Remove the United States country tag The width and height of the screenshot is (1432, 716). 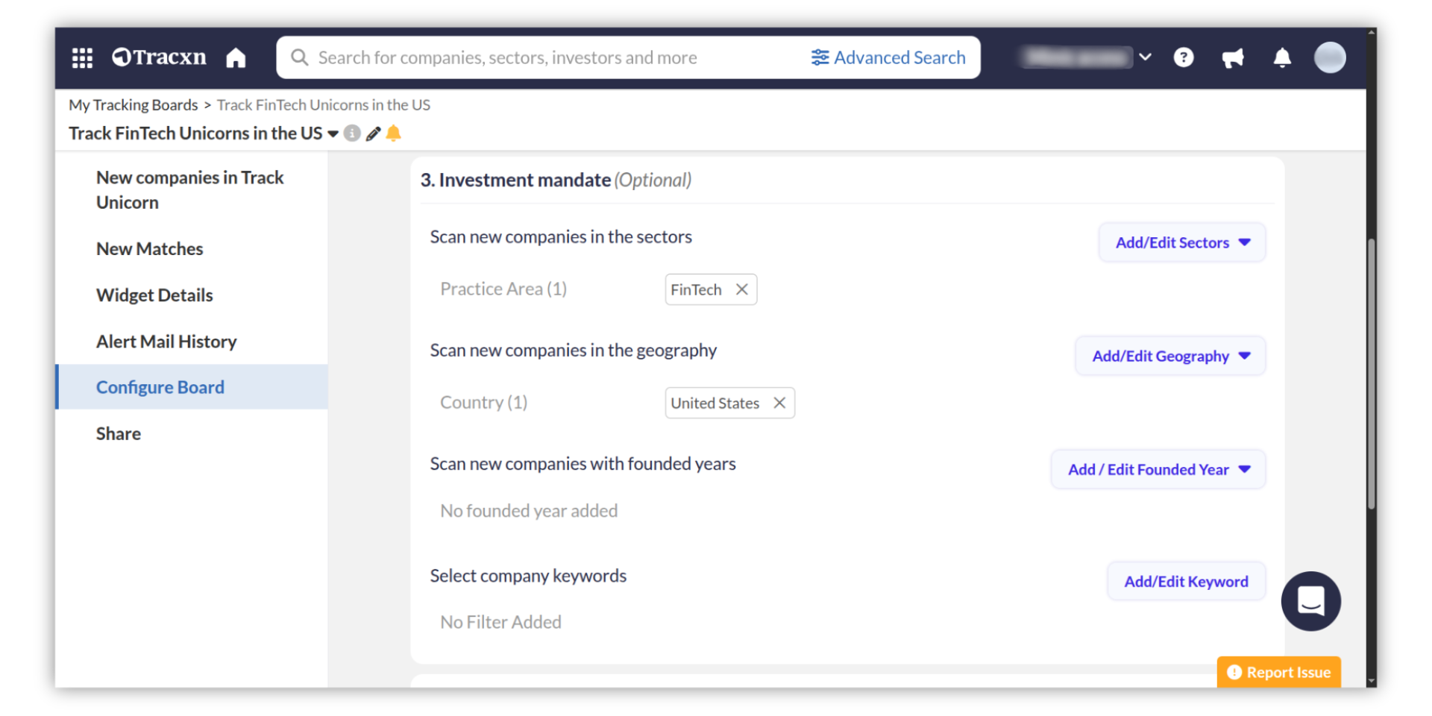(x=779, y=403)
